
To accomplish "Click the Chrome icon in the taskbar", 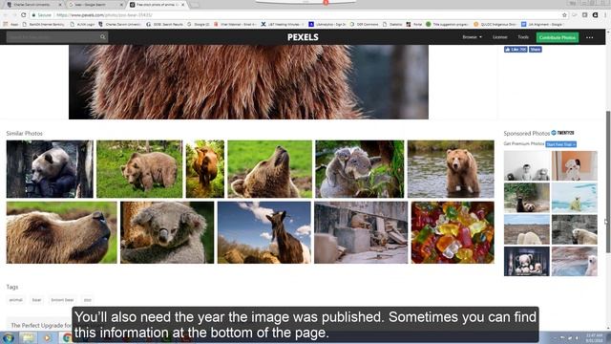I will click(67, 337).
